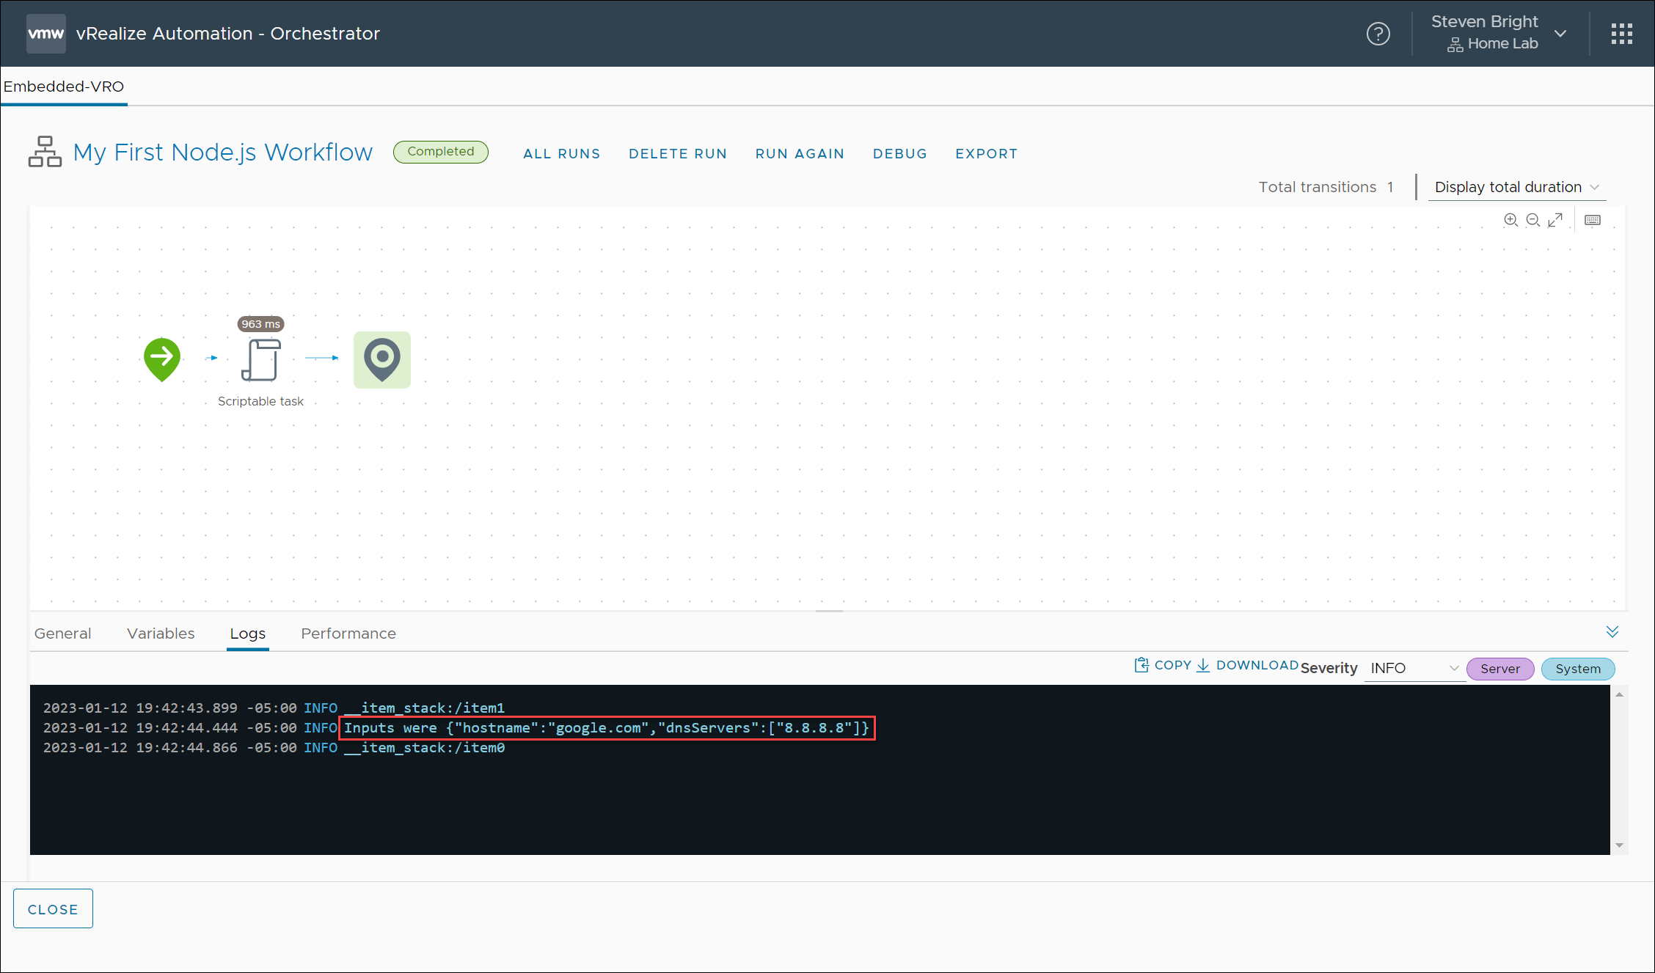The image size is (1655, 973).
Task: Collapse the bottom details panel chevron
Action: coord(1612,632)
